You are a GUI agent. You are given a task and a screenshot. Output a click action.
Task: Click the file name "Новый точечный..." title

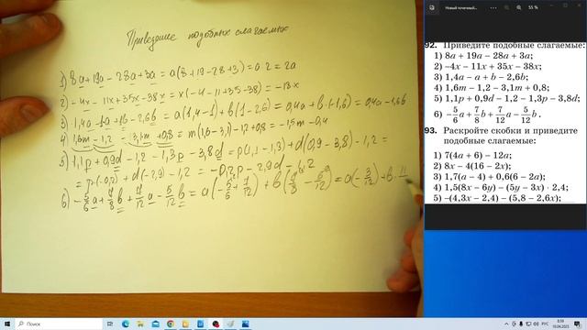click(461, 7)
